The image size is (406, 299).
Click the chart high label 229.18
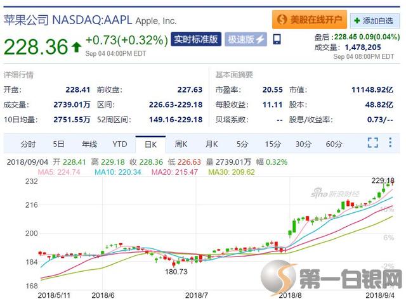(383, 181)
